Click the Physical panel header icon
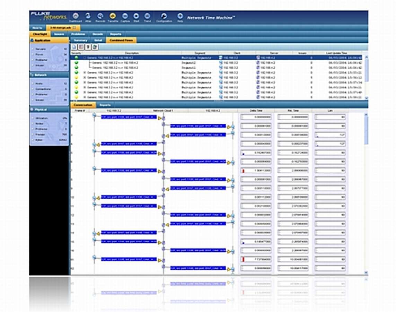Image resolution: width=396 pixels, height=312 pixels. coord(32,110)
